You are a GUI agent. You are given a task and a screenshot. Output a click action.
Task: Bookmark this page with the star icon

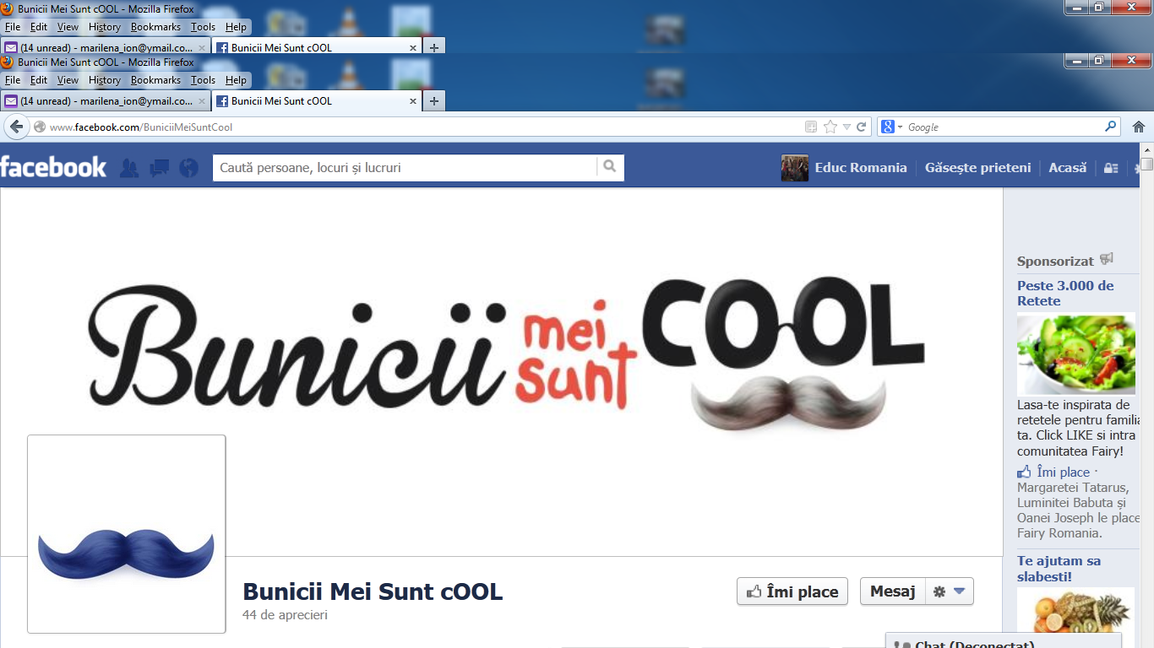point(830,127)
